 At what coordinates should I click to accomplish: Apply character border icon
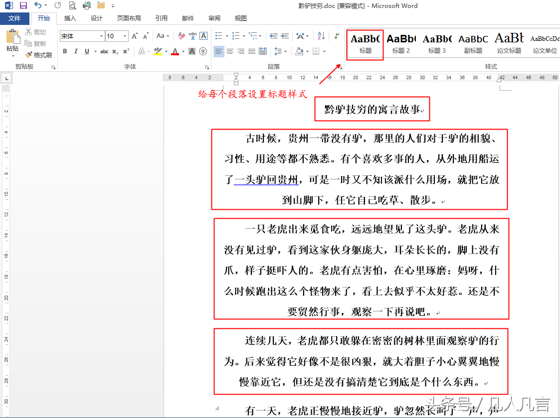click(203, 36)
